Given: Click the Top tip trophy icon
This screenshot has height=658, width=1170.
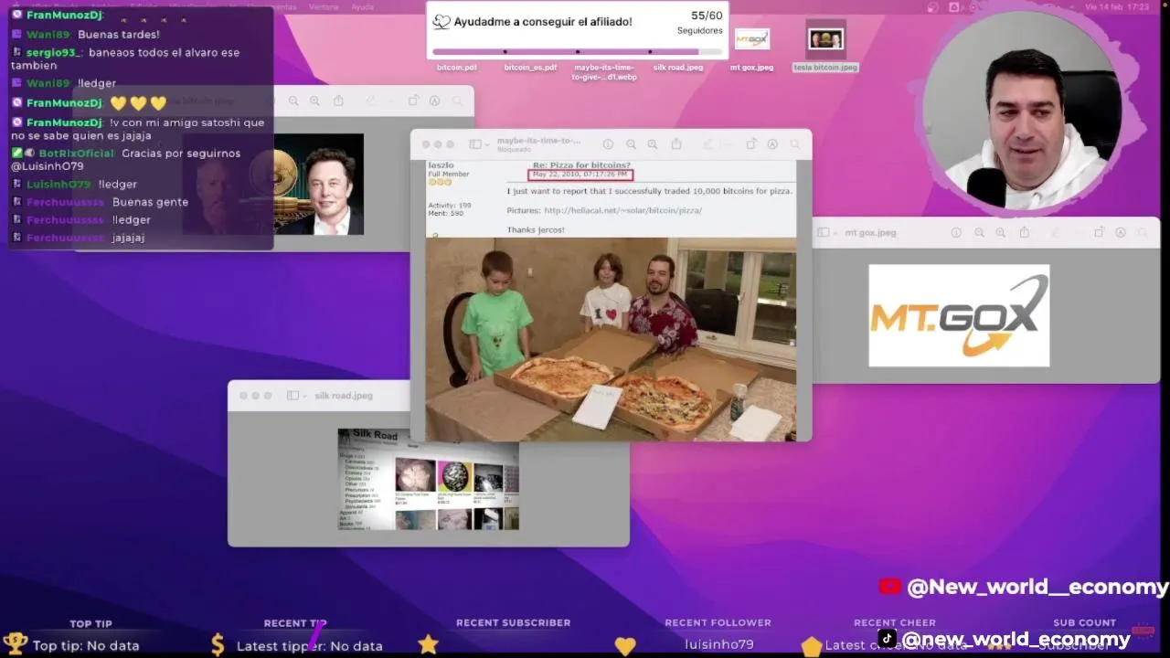Looking at the screenshot, I should [15, 644].
